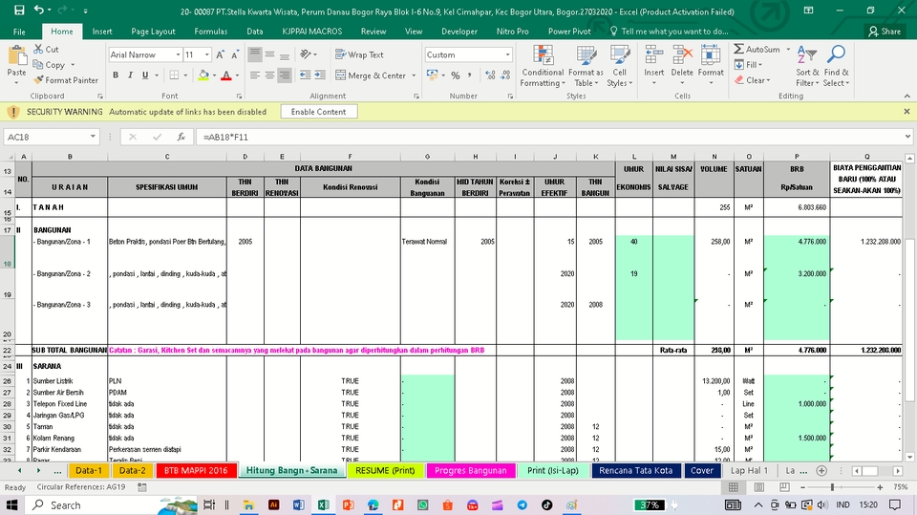
Task: Click Decrease Decimal icon
Action: (x=505, y=75)
